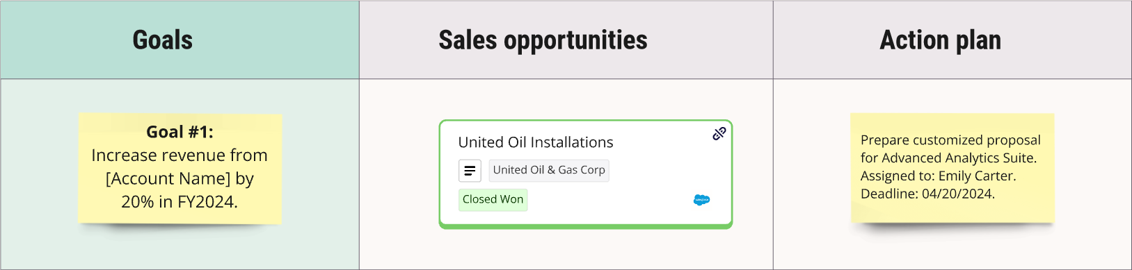This screenshot has height=270, width=1132.
Task: Open the link icon on the United Oil card
Action: point(719,133)
